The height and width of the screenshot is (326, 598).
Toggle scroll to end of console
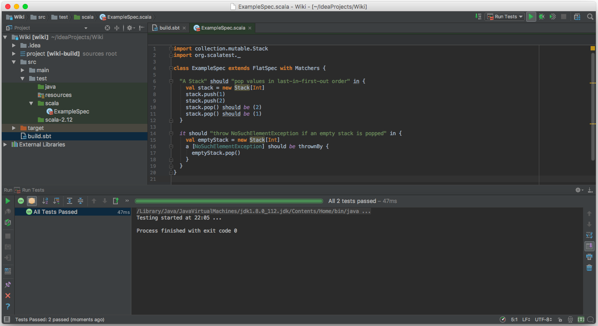pos(589,246)
